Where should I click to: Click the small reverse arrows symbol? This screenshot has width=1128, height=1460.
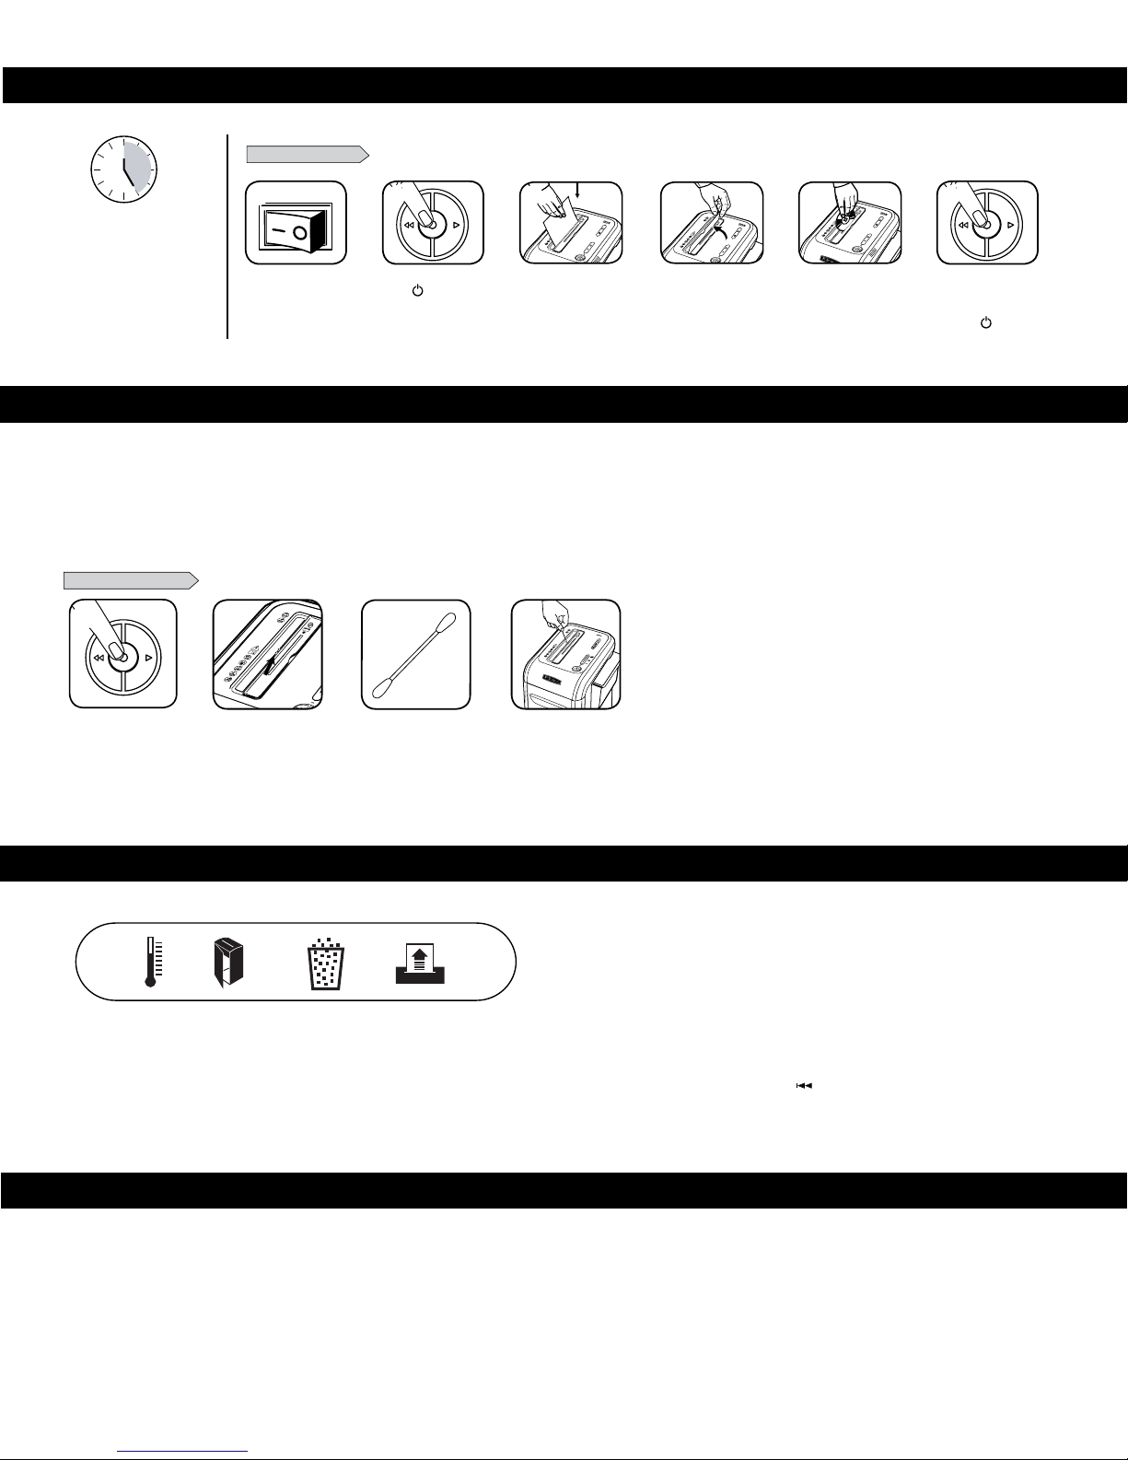804,1086
